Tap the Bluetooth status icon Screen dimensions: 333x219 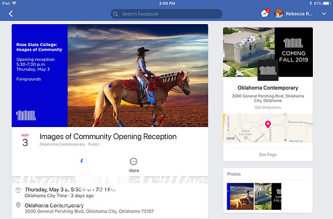[x=310, y=3]
